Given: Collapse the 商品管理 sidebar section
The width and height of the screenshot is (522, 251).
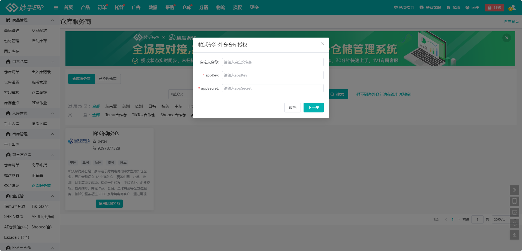Looking at the screenshot, I should (x=52, y=20).
